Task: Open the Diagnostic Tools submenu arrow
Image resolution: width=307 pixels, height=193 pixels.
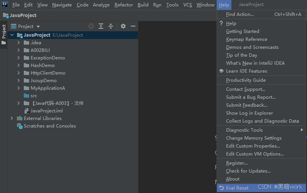Action: tap(302, 130)
